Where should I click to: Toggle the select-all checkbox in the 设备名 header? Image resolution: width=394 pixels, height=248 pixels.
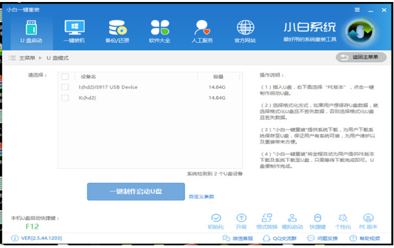65,77
